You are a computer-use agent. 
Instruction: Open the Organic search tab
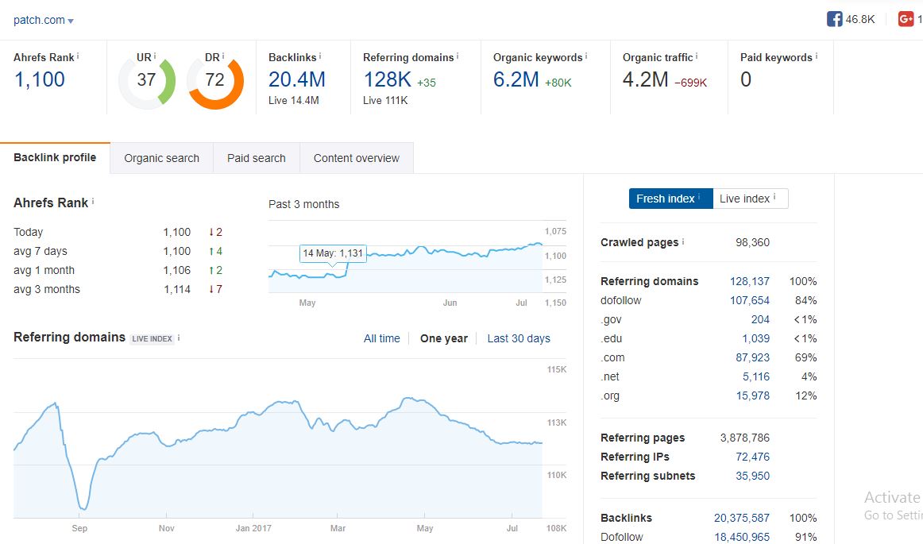[161, 158]
